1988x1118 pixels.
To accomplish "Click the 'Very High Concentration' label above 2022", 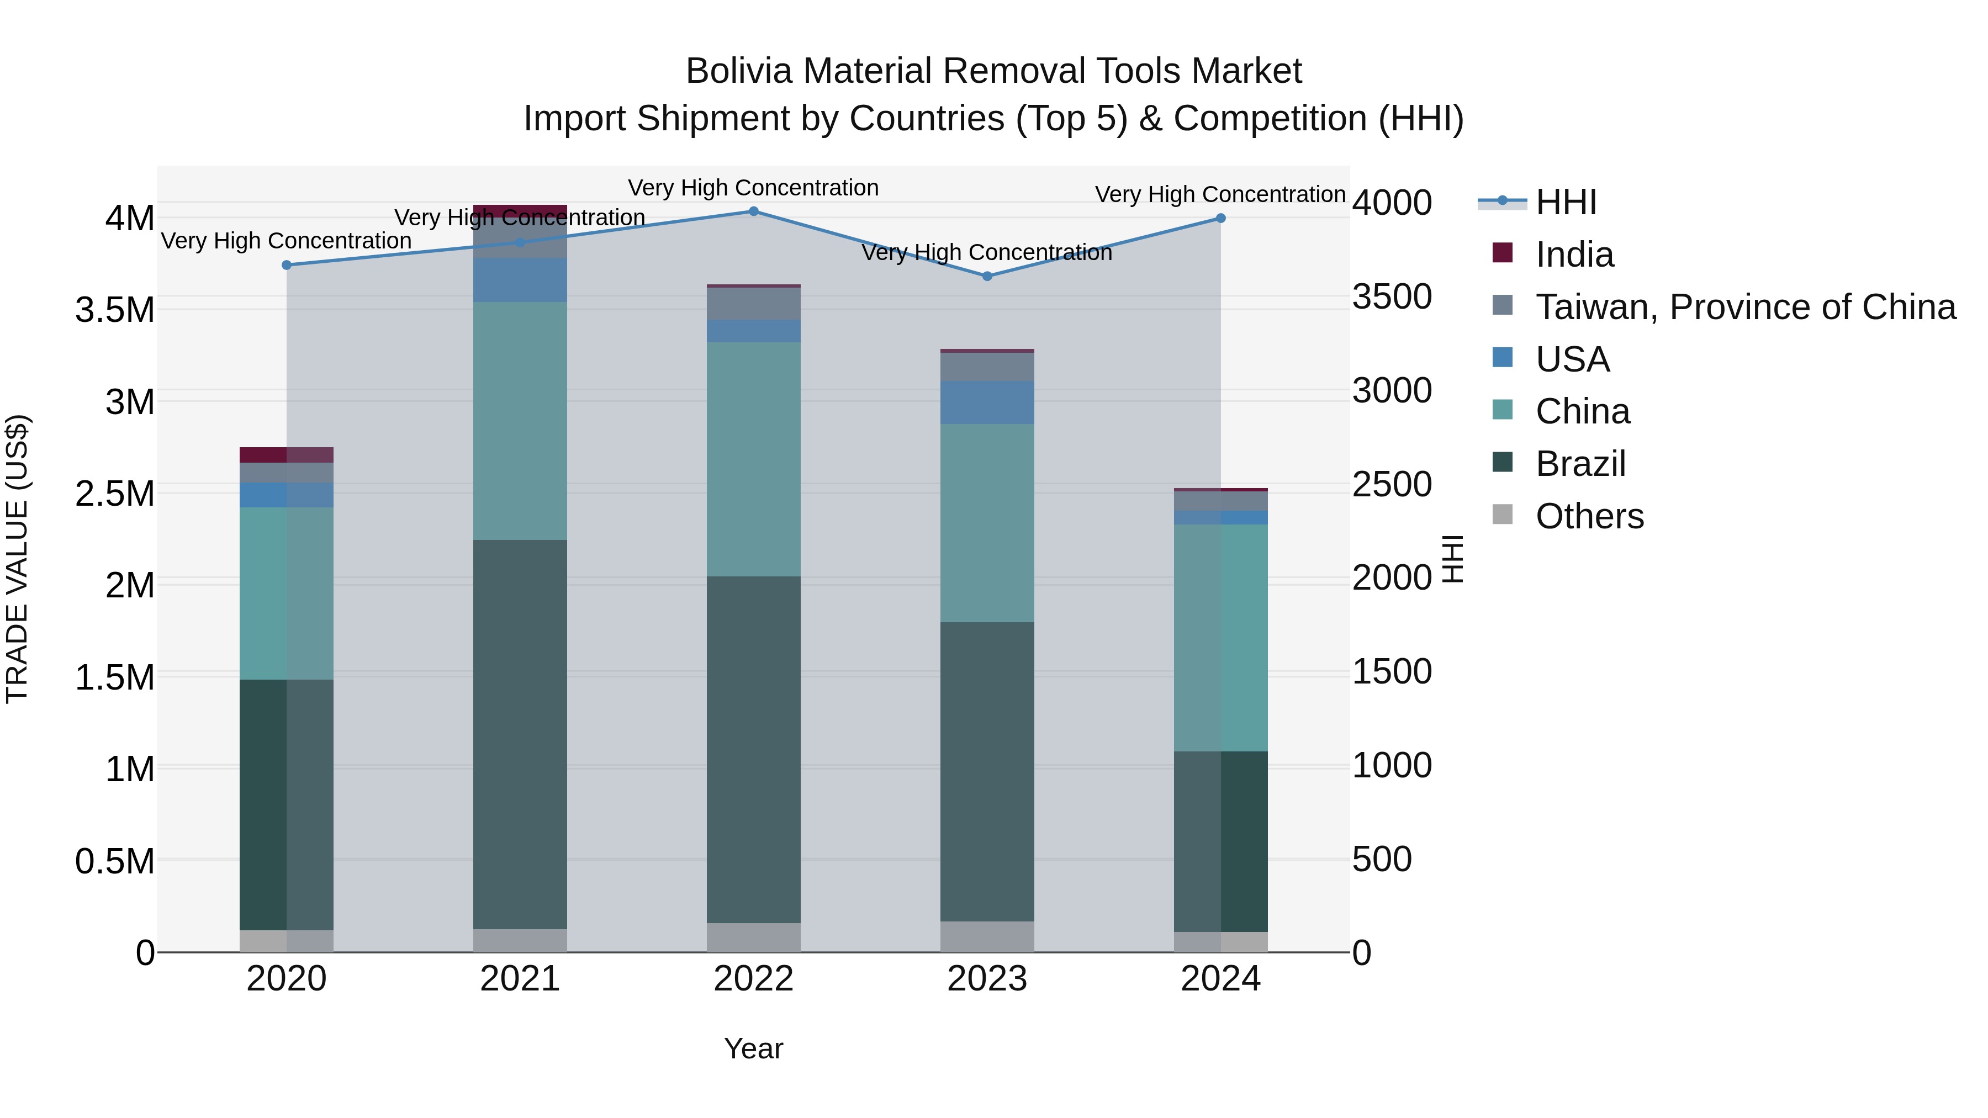I will click(x=753, y=188).
